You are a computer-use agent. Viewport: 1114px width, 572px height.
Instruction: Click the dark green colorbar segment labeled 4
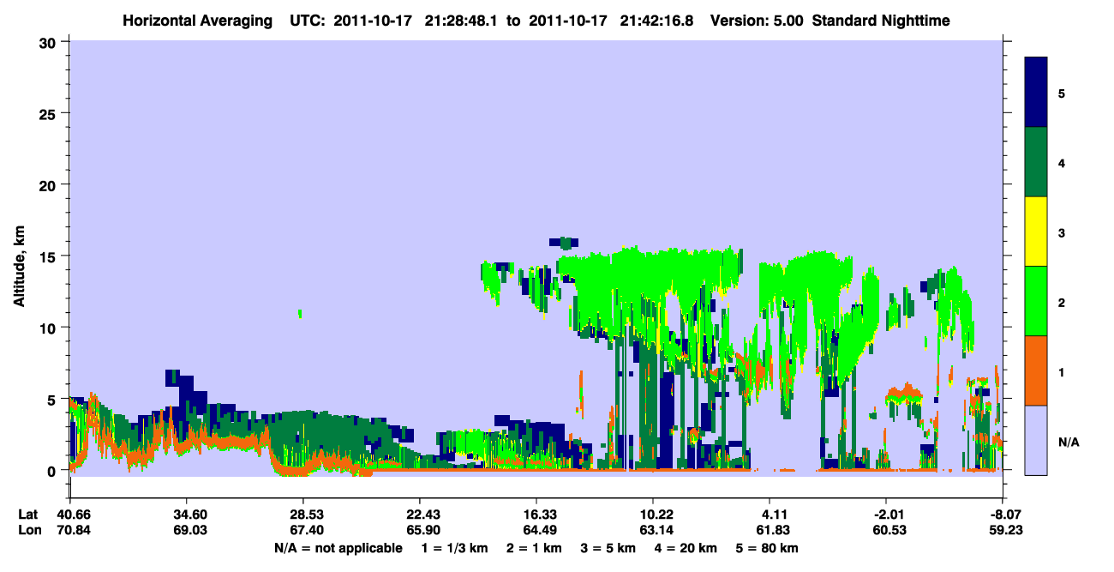click(1036, 161)
